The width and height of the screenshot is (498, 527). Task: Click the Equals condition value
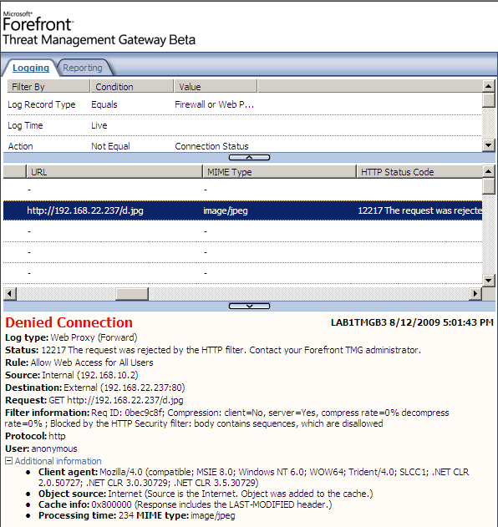pyautogui.click(x=104, y=104)
